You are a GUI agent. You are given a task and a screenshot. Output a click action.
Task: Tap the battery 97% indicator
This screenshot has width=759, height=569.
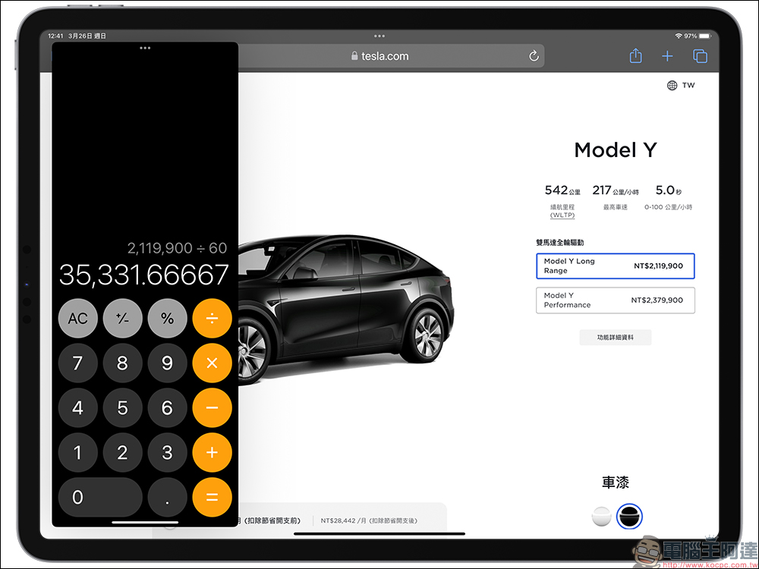point(698,36)
